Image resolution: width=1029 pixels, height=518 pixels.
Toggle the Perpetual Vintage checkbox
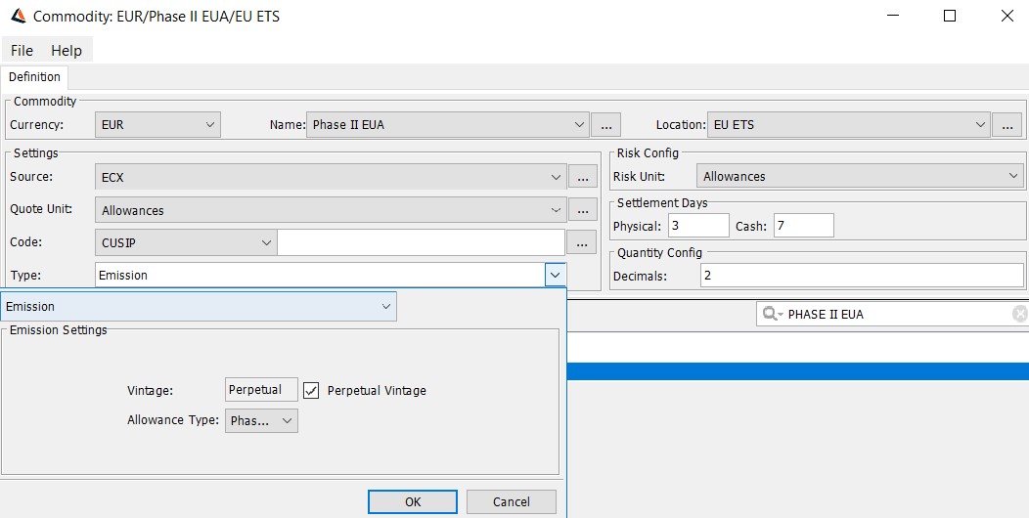tap(311, 391)
